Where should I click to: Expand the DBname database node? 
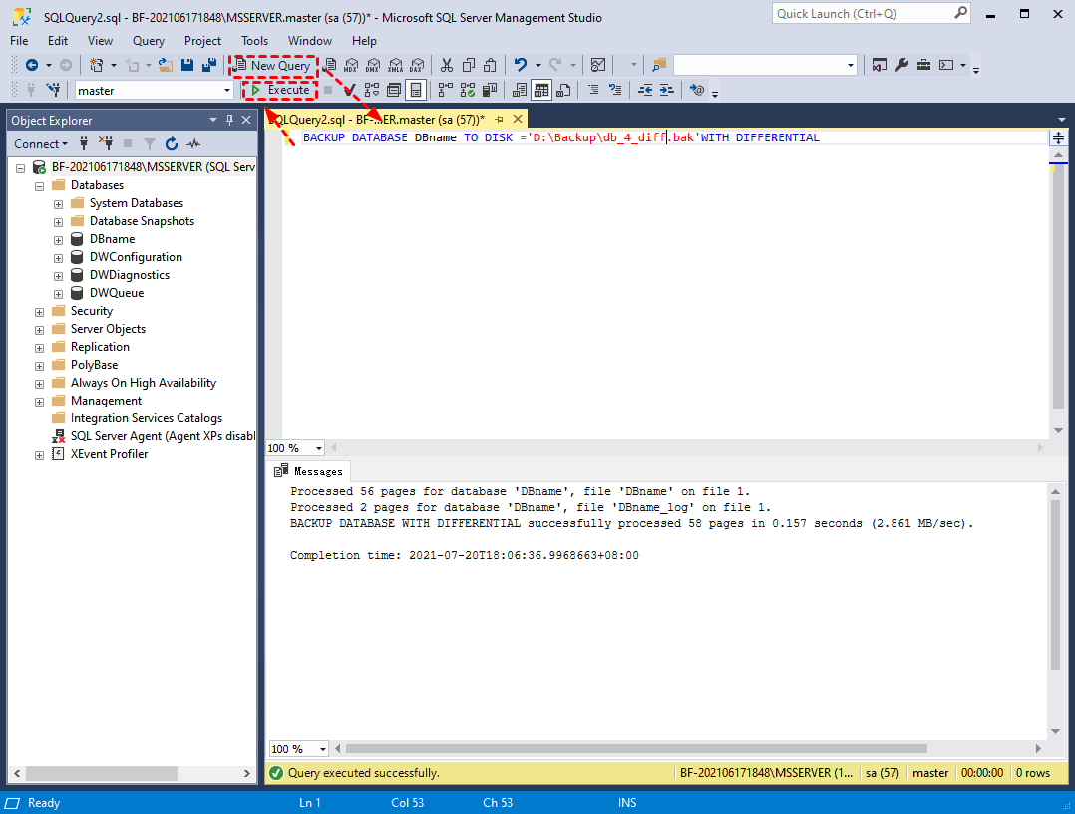[x=58, y=239]
